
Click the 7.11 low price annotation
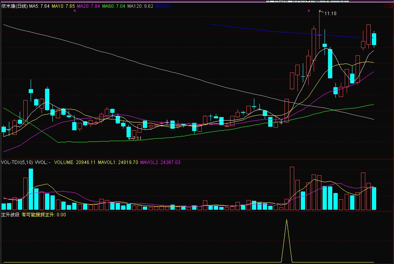coord(137,138)
